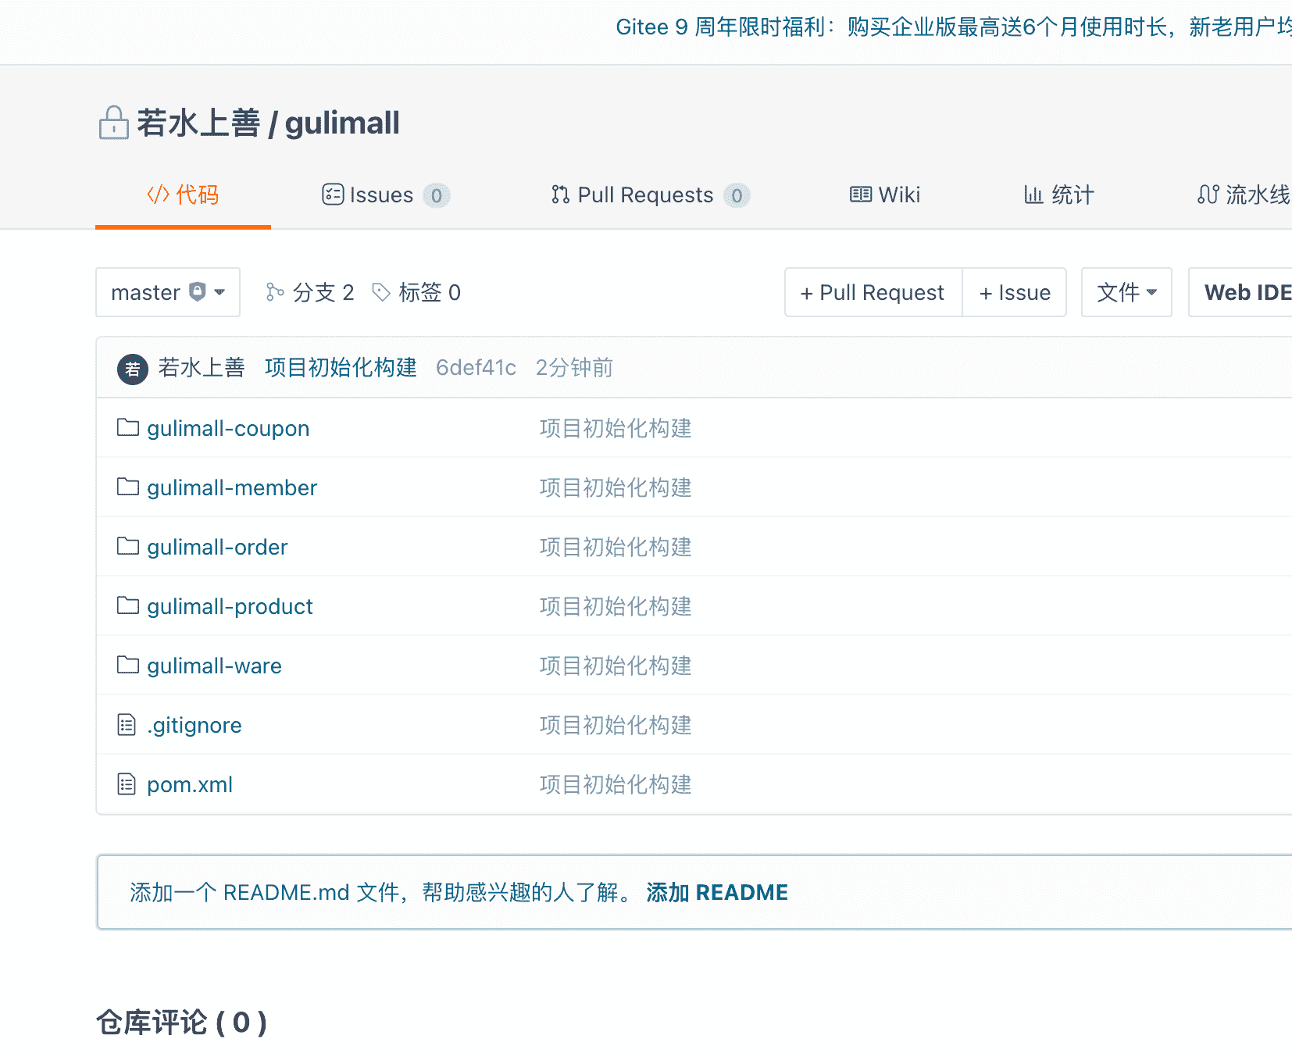Screen dimensions: 1292x1053
Task: Open the master branch dropdown
Action: point(168,292)
